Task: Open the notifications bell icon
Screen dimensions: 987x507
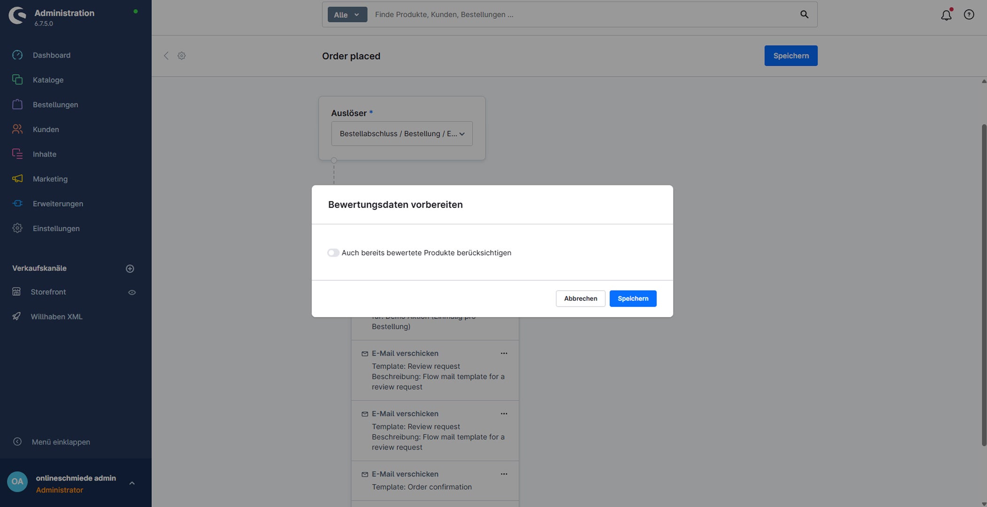Action: pyautogui.click(x=946, y=15)
